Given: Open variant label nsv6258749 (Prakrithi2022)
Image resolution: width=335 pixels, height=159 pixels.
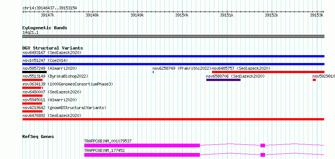Looking at the screenshot, I should click(182, 68).
